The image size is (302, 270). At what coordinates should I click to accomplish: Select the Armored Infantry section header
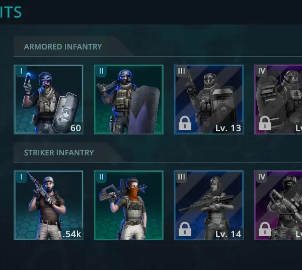(63, 47)
